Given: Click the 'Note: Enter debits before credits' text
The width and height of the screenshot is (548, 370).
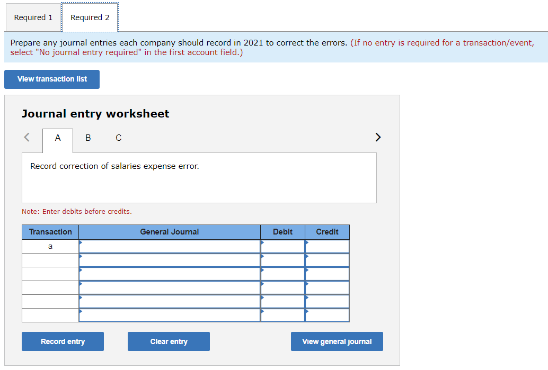Looking at the screenshot, I should (76, 212).
